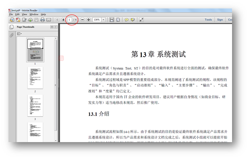Print the document with the printer icon

(42, 20)
